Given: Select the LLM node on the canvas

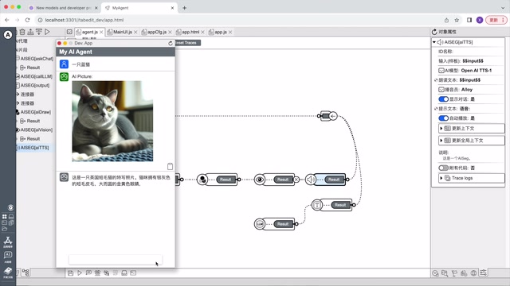Looking at the screenshot, I should tap(260, 224).
